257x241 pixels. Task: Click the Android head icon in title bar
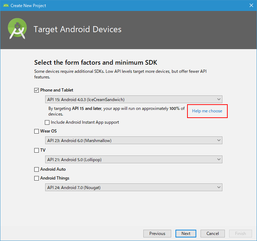(6, 5)
